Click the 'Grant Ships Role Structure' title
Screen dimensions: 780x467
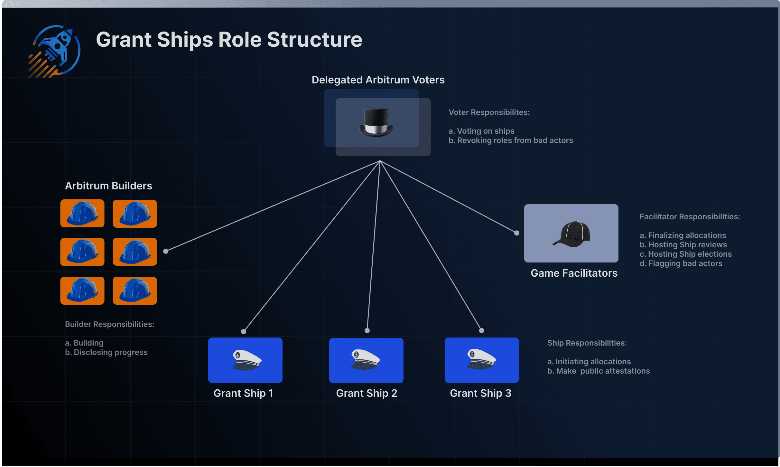tap(229, 40)
